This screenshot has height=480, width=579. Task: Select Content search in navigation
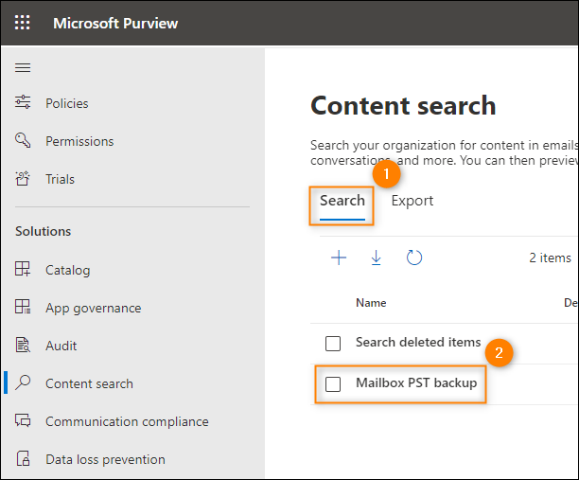pyautogui.click(x=89, y=383)
